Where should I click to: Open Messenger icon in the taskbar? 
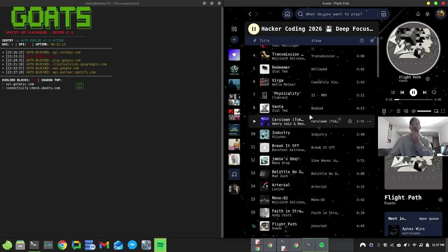(132, 245)
